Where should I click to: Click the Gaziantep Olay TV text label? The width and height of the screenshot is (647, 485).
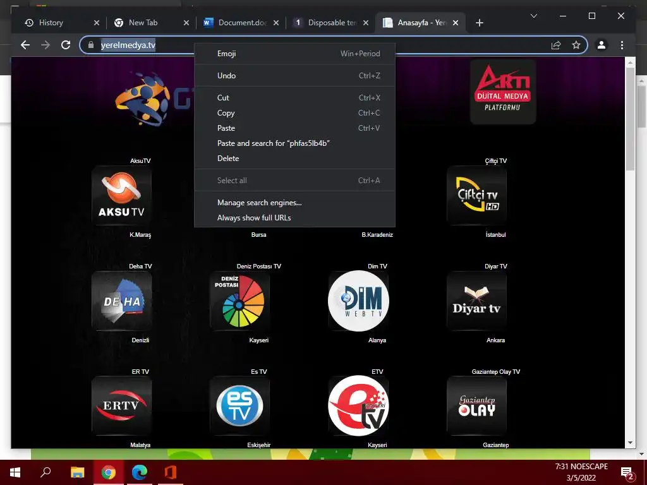point(495,371)
